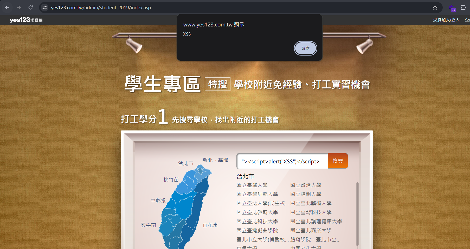Click the www.yes123.com.tw 顯示 dialog title
The height and width of the screenshot is (249, 470).
214,25
